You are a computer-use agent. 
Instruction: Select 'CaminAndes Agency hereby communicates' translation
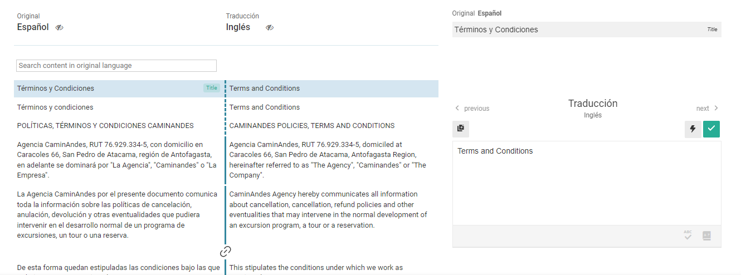(328, 210)
